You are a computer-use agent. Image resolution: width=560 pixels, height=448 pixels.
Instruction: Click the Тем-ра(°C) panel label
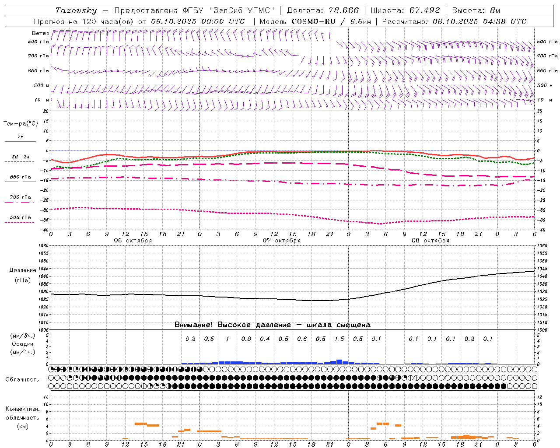pos(21,123)
